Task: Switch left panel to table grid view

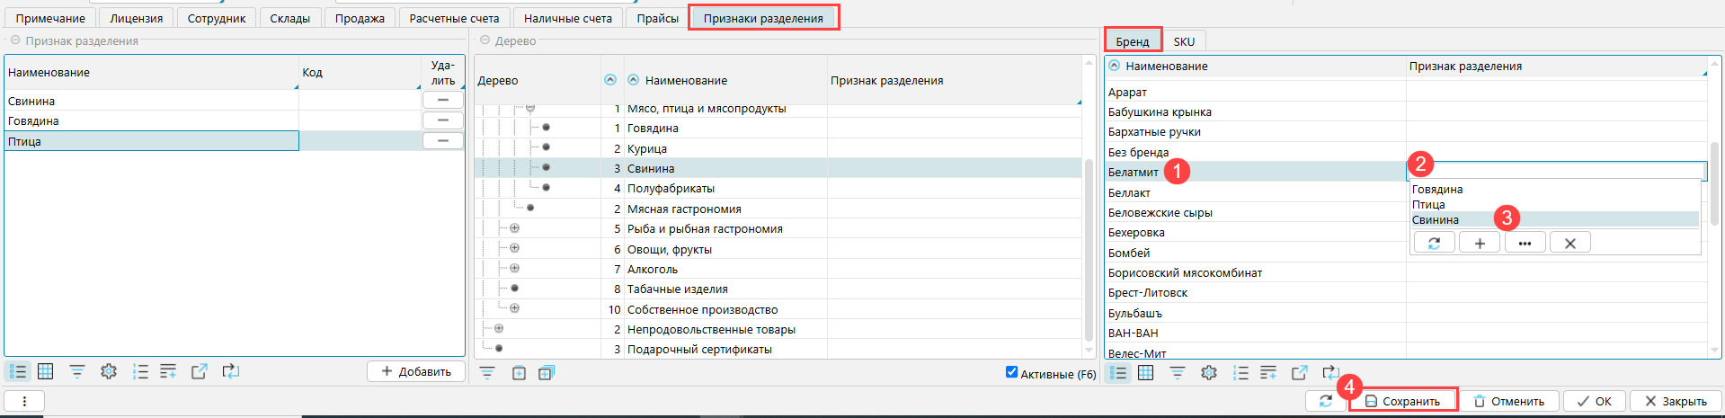Action: (x=46, y=371)
